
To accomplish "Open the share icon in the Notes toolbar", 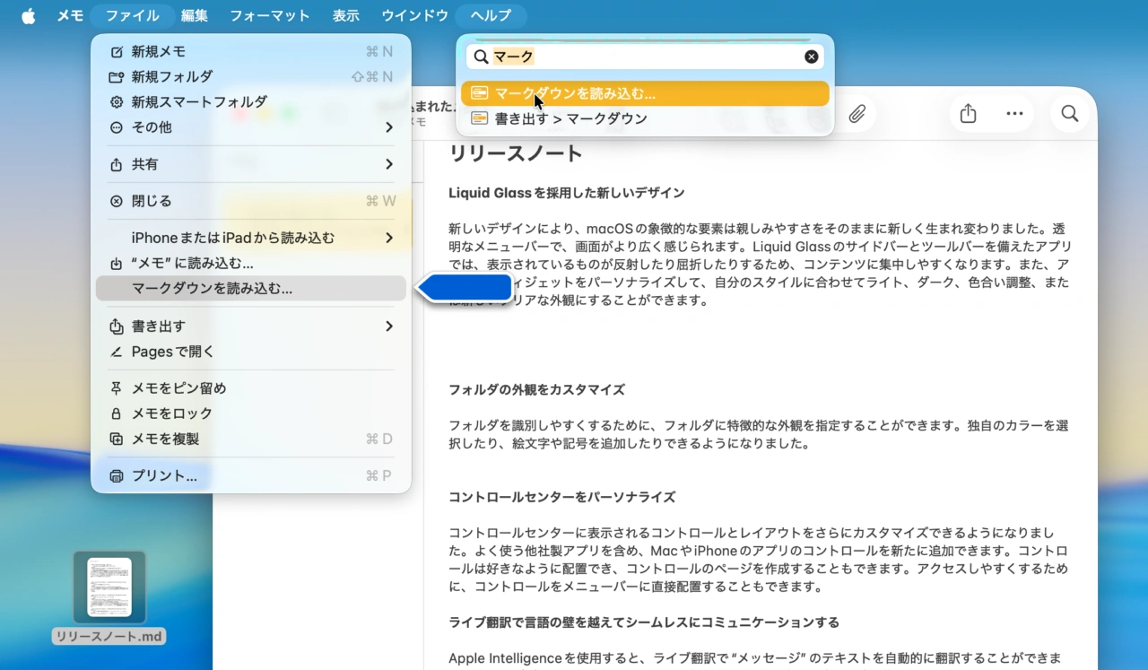I will (x=967, y=113).
